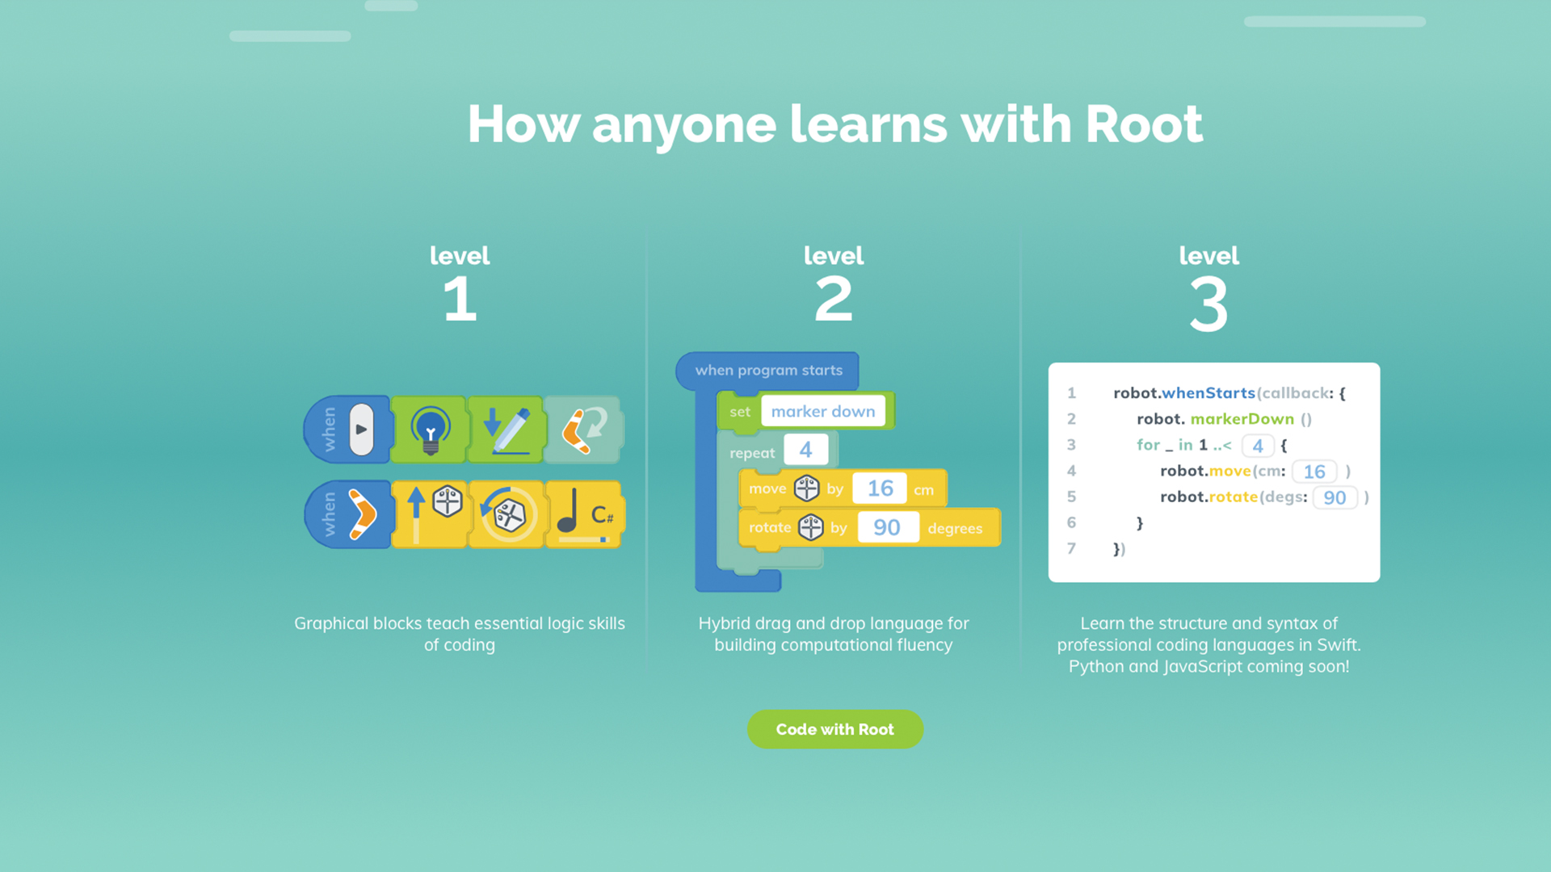Click the loop value 4 in code
Viewport: 1551px width, 872px height.
coord(1258,446)
